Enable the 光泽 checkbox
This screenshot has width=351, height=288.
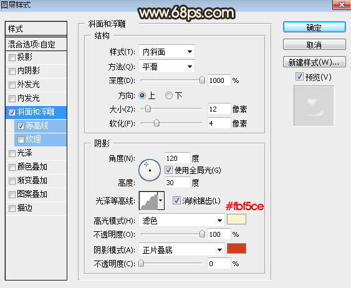click(x=12, y=154)
